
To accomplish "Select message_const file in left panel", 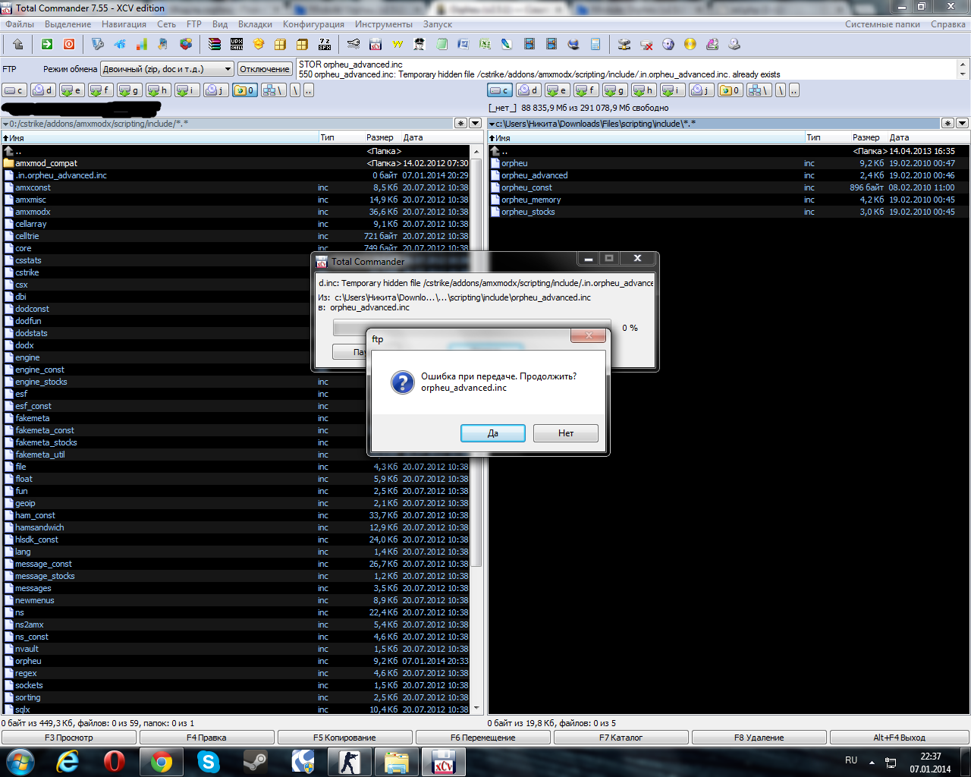I will (x=236, y=564).
